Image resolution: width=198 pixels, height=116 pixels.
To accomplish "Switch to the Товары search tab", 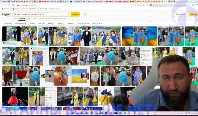I will (x=41, y=19).
